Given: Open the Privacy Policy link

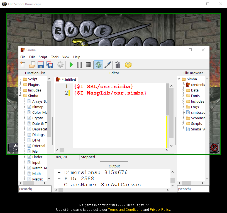Looking at the screenshot, I should [160, 210].
